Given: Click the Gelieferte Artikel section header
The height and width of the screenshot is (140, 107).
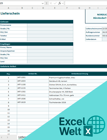Looking at the screenshot, I should (x=53, y=66).
